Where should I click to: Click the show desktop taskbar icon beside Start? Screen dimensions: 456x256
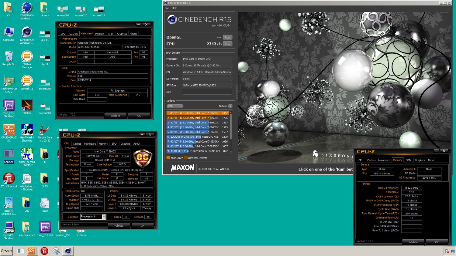20,251
